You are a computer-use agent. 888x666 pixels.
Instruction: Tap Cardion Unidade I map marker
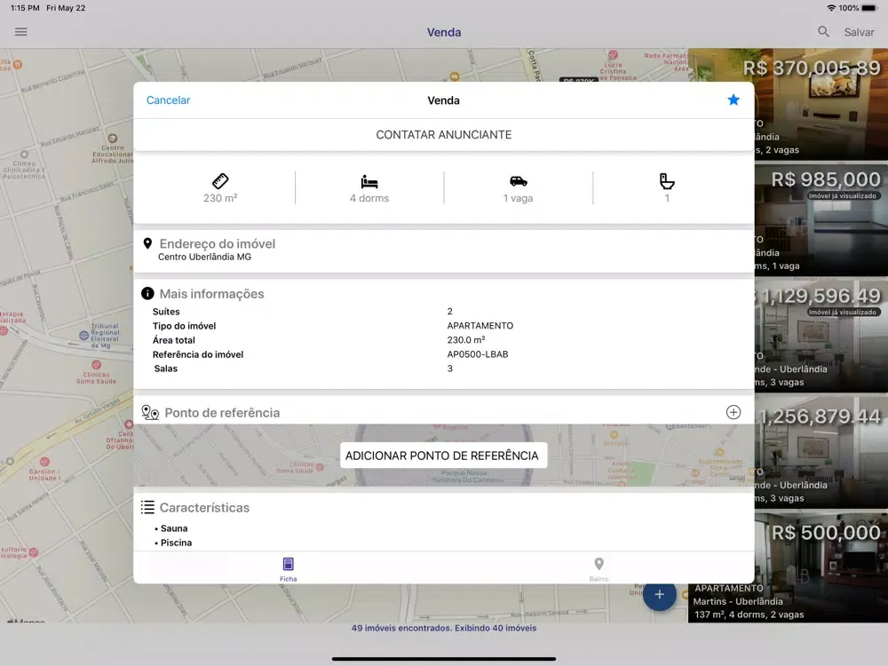pyautogui.click(x=44, y=462)
